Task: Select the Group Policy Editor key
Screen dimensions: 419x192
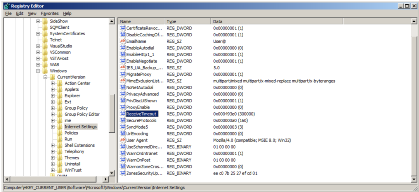Action: pos(82,114)
